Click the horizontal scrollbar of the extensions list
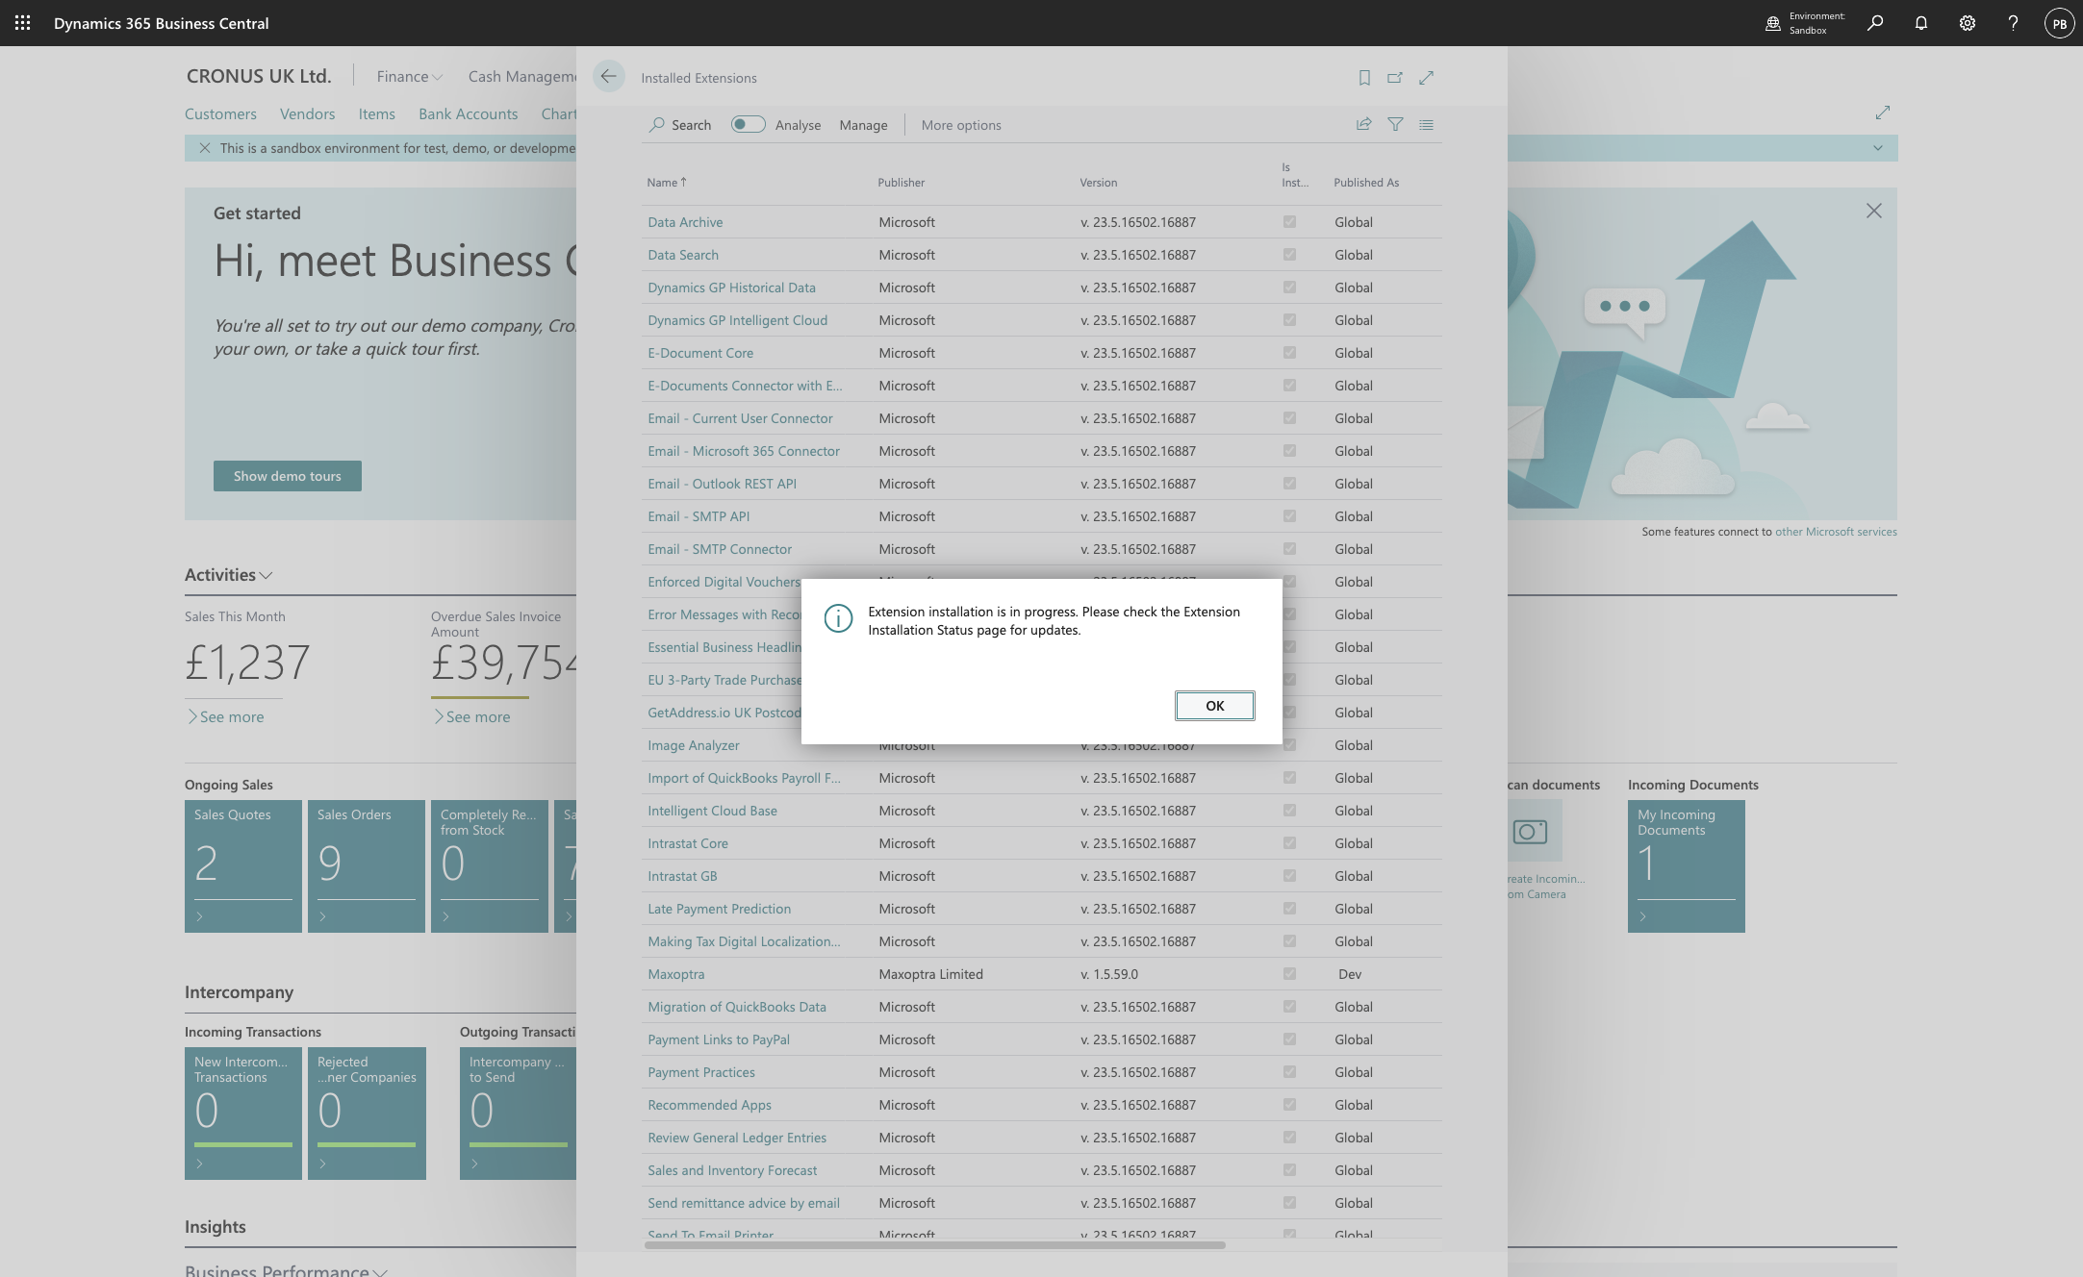Screen dimensions: 2083x1277 click(934, 1245)
